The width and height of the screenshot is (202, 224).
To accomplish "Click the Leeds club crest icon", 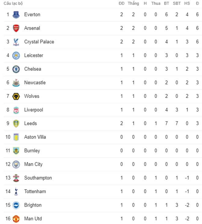I will coord(16,124).
